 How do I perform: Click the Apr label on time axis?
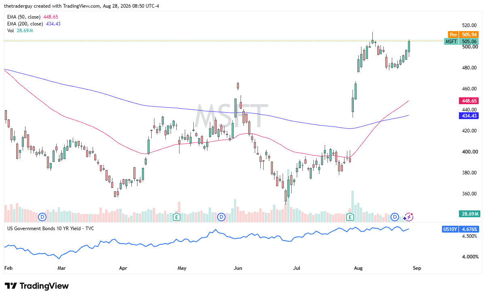[x=123, y=268]
